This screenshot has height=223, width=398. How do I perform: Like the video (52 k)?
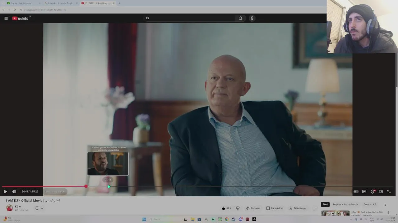[x=226, y=208]
